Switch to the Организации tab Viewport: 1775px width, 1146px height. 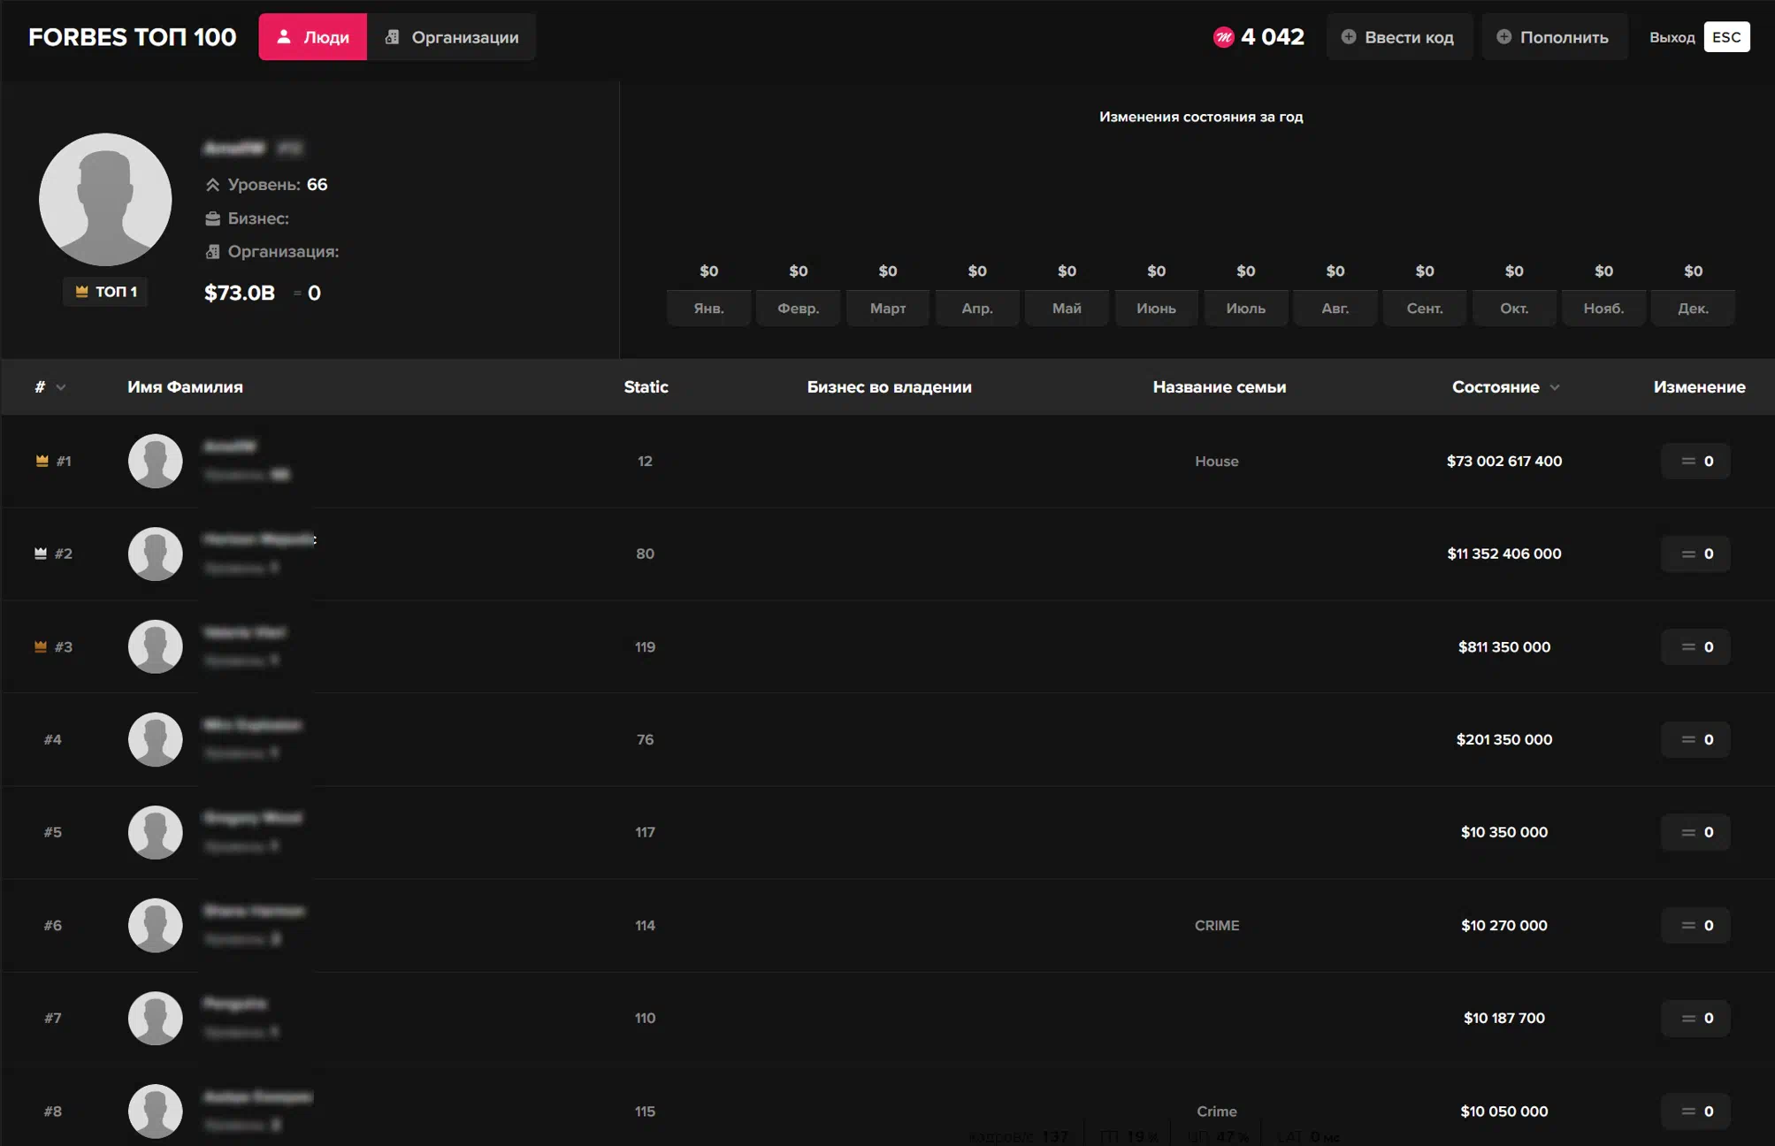click(x=452, y=37)
